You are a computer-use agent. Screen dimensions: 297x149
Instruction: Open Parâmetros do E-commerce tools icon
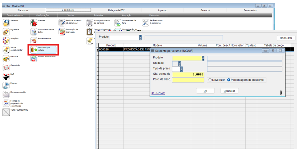(146, 22)
